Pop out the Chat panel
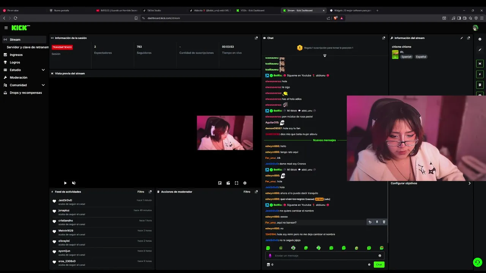The image size is (486, 273). coord(383,38)
